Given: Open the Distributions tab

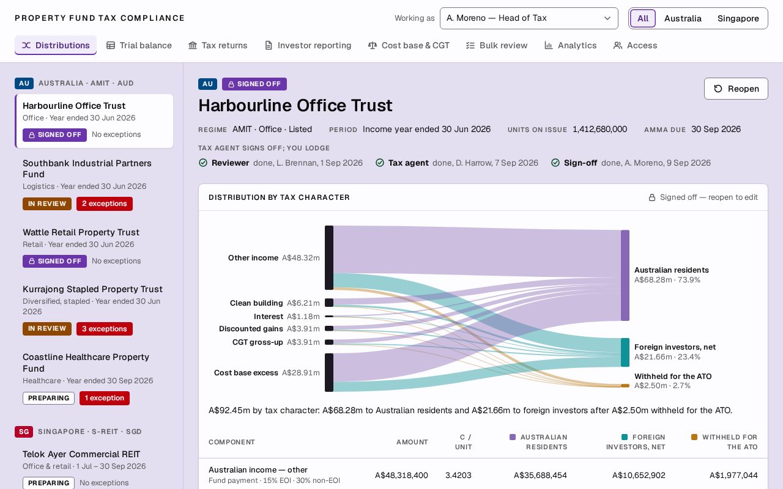Looking at the screenshot, I should tap(56, 45).
